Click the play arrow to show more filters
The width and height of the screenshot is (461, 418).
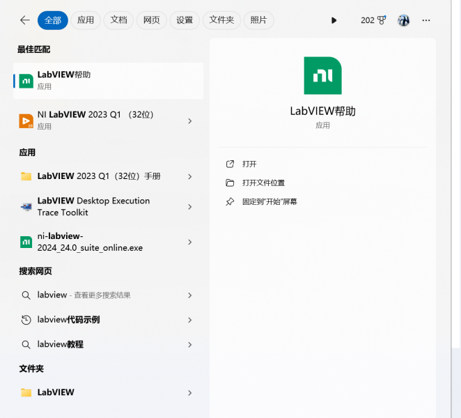pyautogui.click(x=334, y=20)
